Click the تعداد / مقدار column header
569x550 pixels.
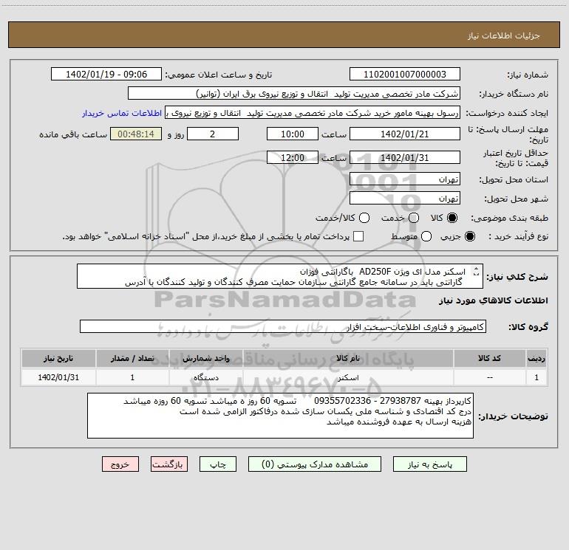coord(132,358)
